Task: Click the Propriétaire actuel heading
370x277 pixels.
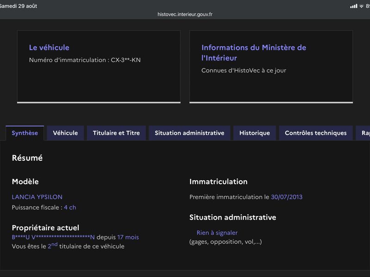Action: tap(45, 228)
